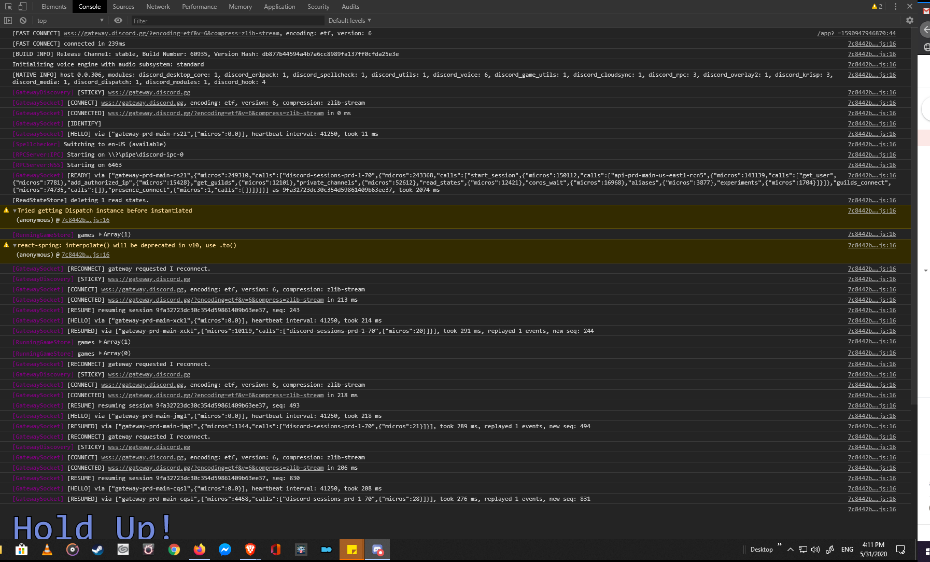
Task: Open the anonymous stack link under Dispatch warning
Action: click(86, 220)
